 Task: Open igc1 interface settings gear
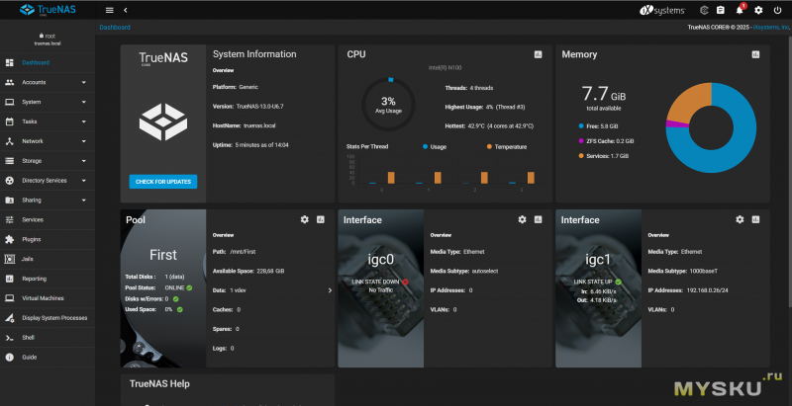(x=740, y=219)
